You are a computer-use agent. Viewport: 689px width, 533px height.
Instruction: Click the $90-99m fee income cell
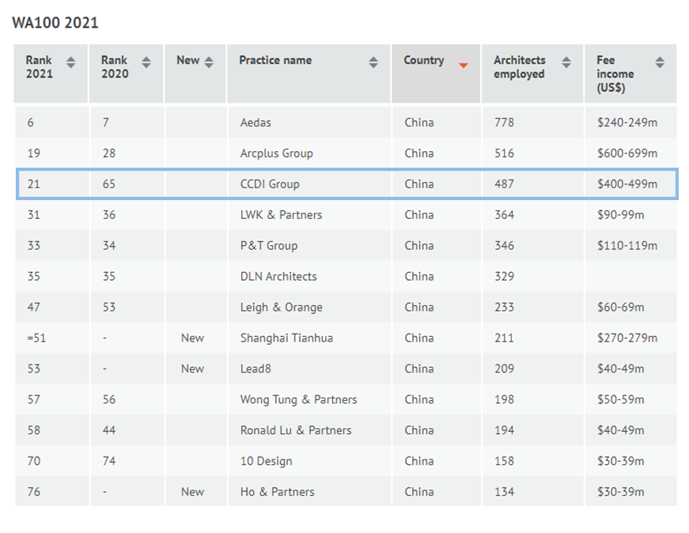click(621, 215)
